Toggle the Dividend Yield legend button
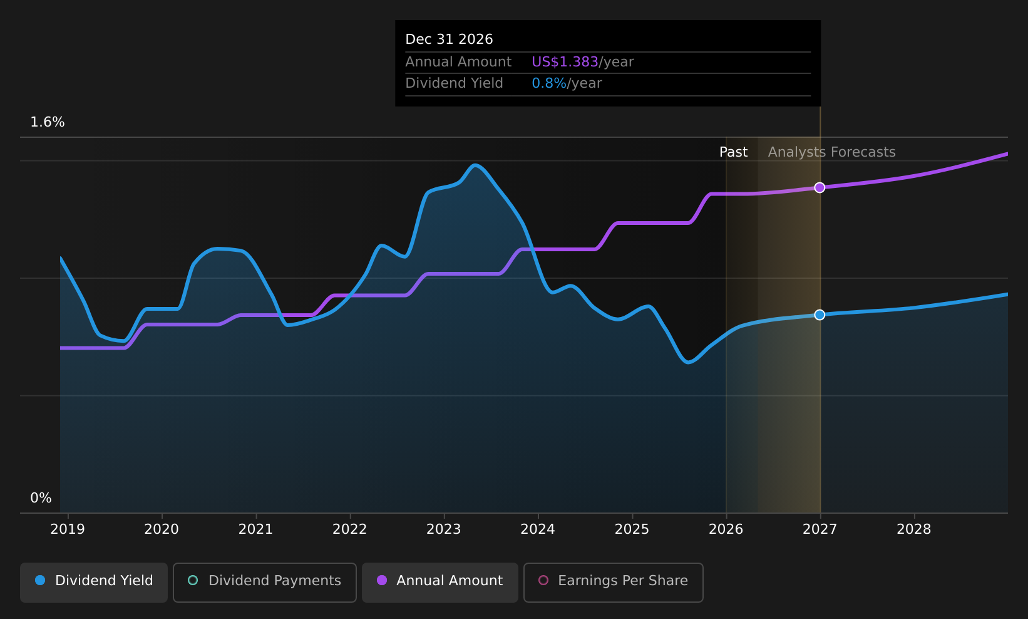 [94, 582]
